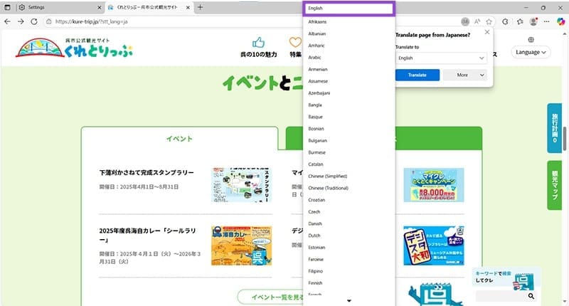This screenshot has width=569, height=306.
Task: Click the translate icon in address bar
Action: click(464, 21)
